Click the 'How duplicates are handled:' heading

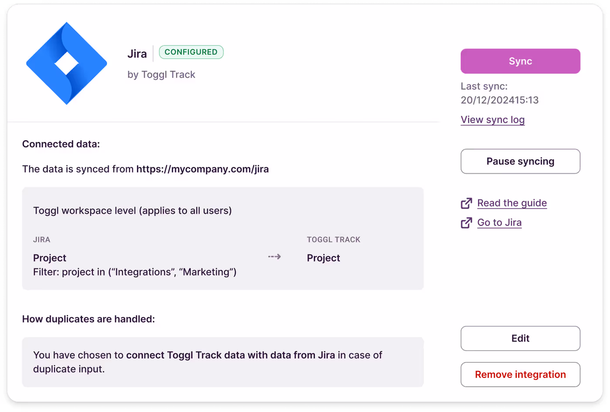(88, 319)
